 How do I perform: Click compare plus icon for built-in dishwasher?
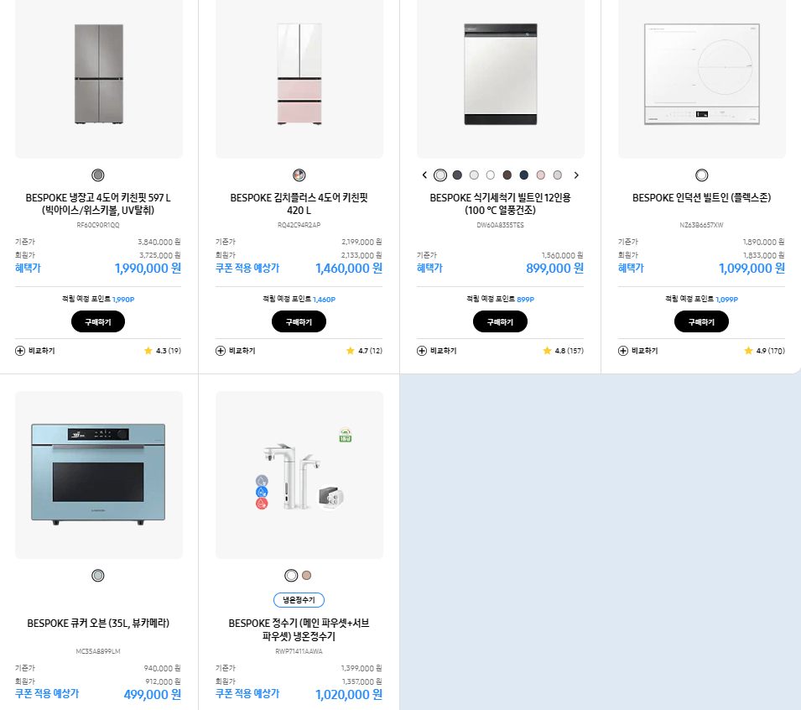pyautogui.click(x=422, y=351)
